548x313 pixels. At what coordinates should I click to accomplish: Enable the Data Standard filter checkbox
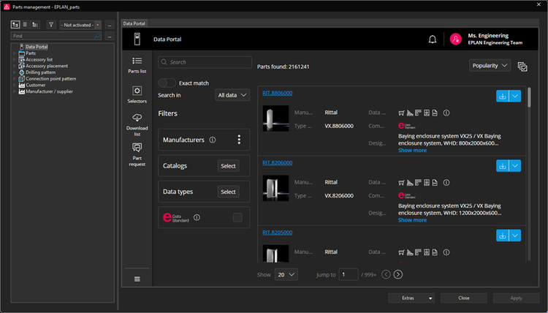237,217
